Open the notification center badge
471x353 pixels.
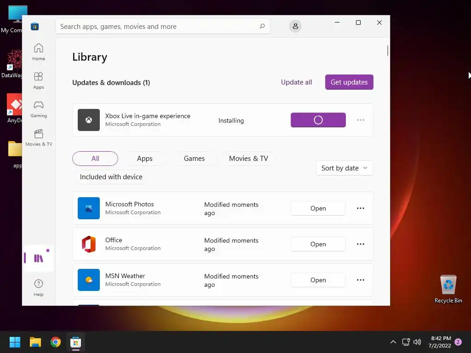(458, 342)
